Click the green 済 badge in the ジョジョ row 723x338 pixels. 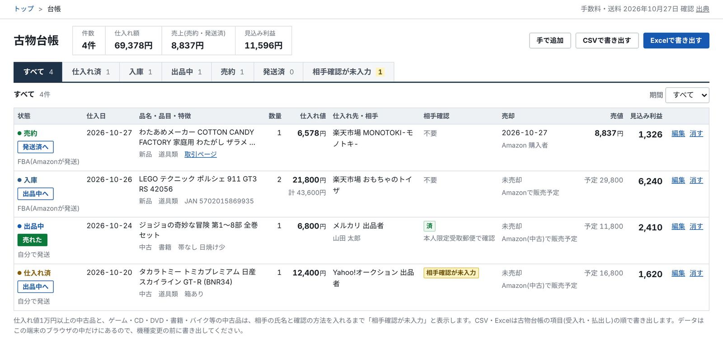429,226
